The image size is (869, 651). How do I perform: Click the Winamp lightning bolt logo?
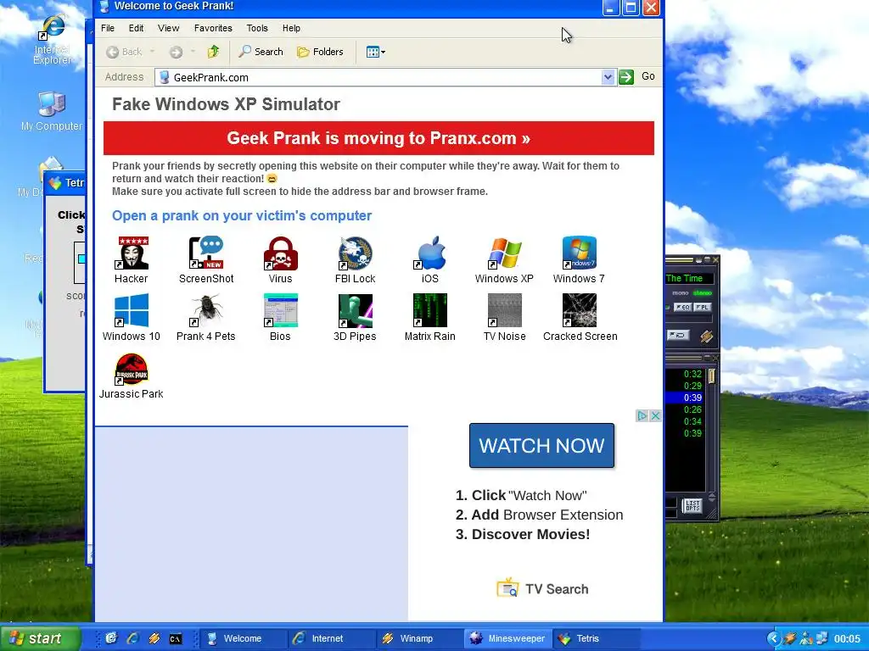coord(706,336)
